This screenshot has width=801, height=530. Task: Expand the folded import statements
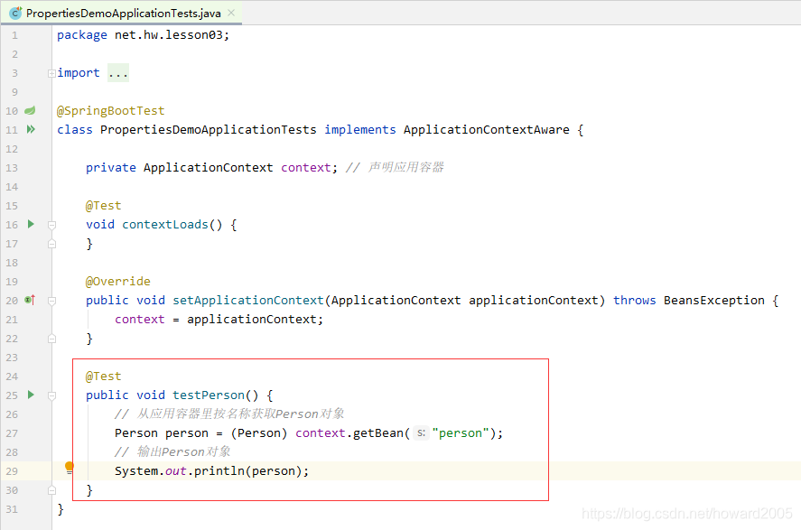[x=51, y=73]
